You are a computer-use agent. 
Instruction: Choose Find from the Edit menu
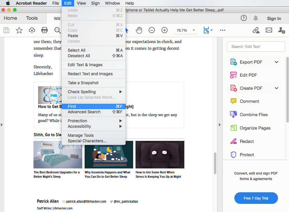coord(94,106)
